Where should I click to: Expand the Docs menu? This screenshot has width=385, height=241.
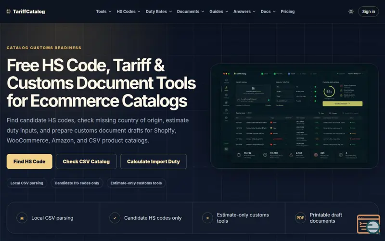click(x=268, y=12)
